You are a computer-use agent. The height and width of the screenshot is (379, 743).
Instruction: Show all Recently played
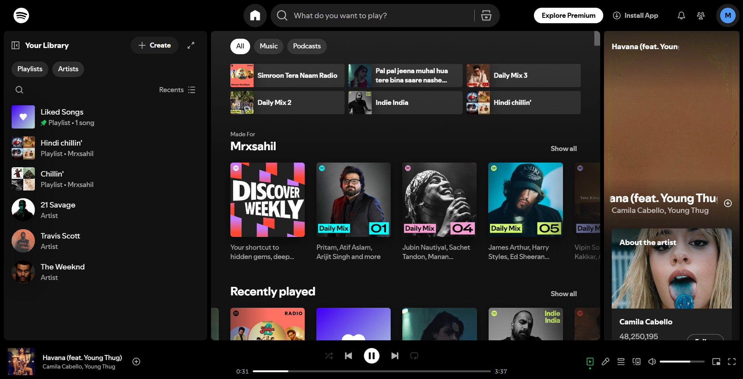point(563,294)
